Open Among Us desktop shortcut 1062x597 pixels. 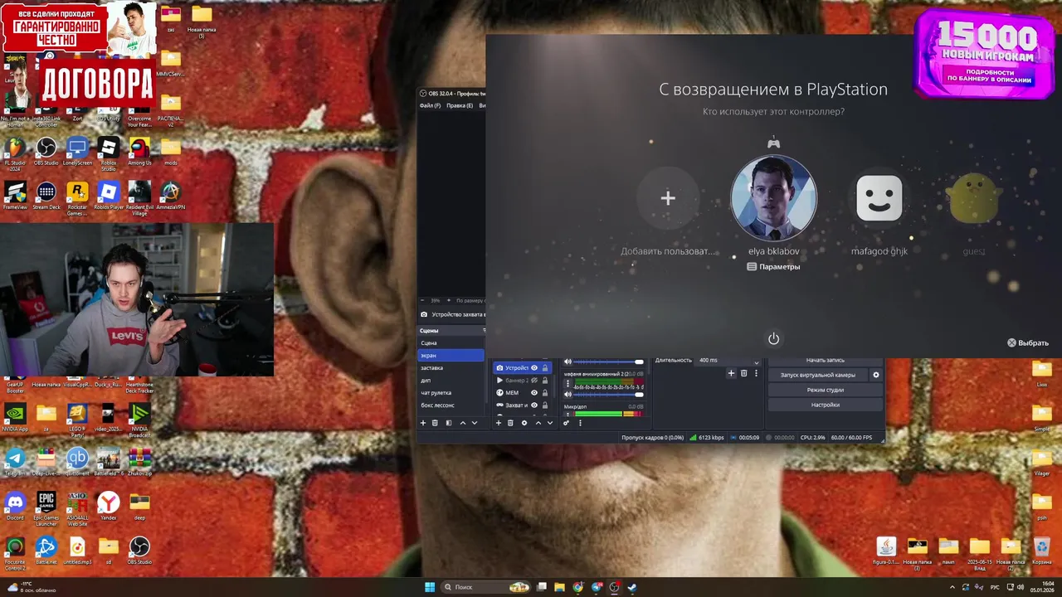[x=139, y=152]
